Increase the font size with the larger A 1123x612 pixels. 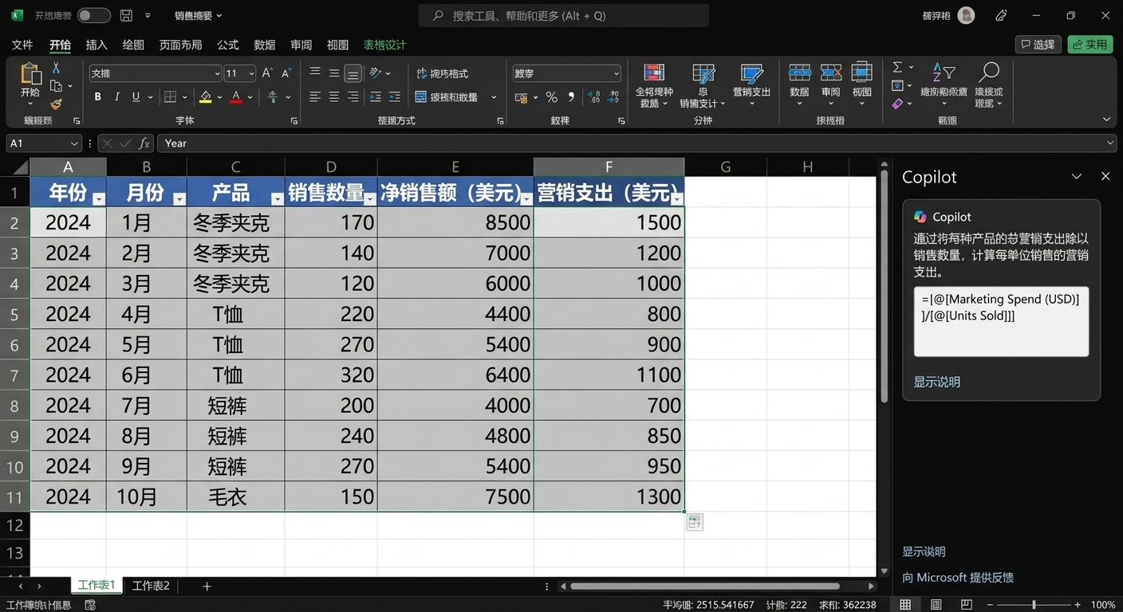point(267,73)
